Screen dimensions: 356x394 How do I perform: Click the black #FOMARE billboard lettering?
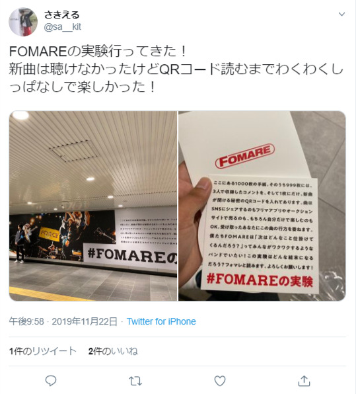click(132, 256)
